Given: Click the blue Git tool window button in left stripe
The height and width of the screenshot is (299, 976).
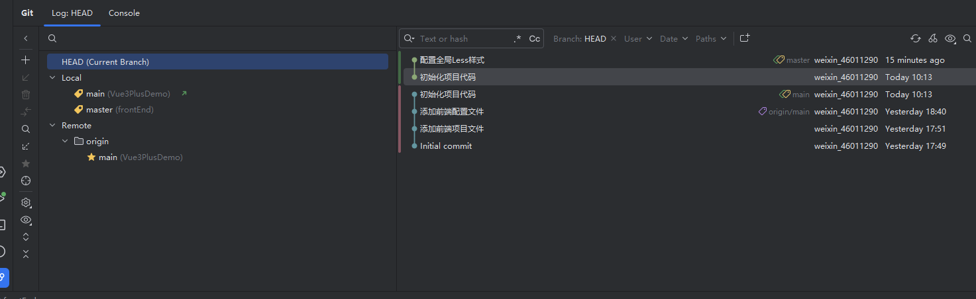Looking at the screenshot, I should tap(3, 277).
